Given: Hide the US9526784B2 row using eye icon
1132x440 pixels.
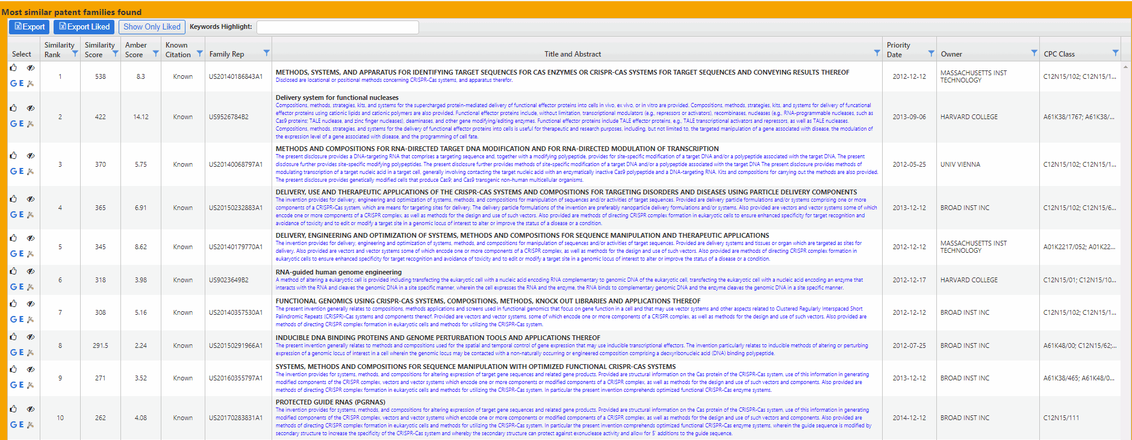Looking at the screenshot, I should [x=31, y=108].
